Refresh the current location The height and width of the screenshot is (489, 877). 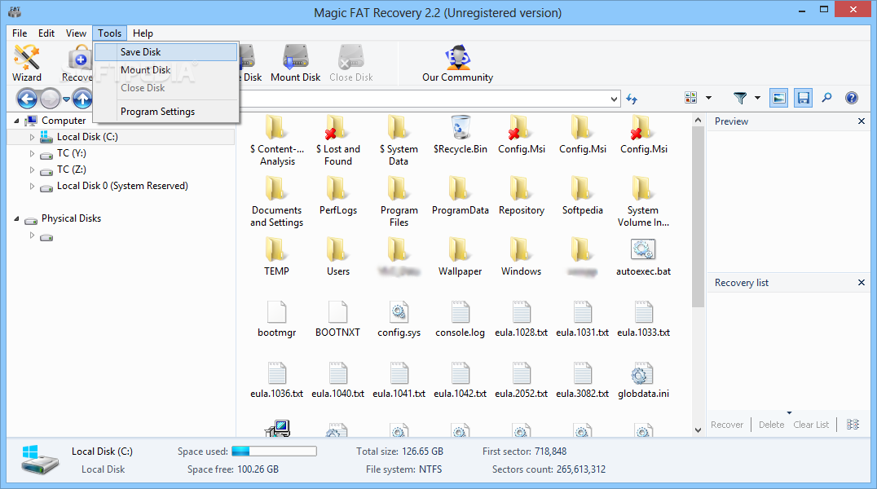coord(632,99)
